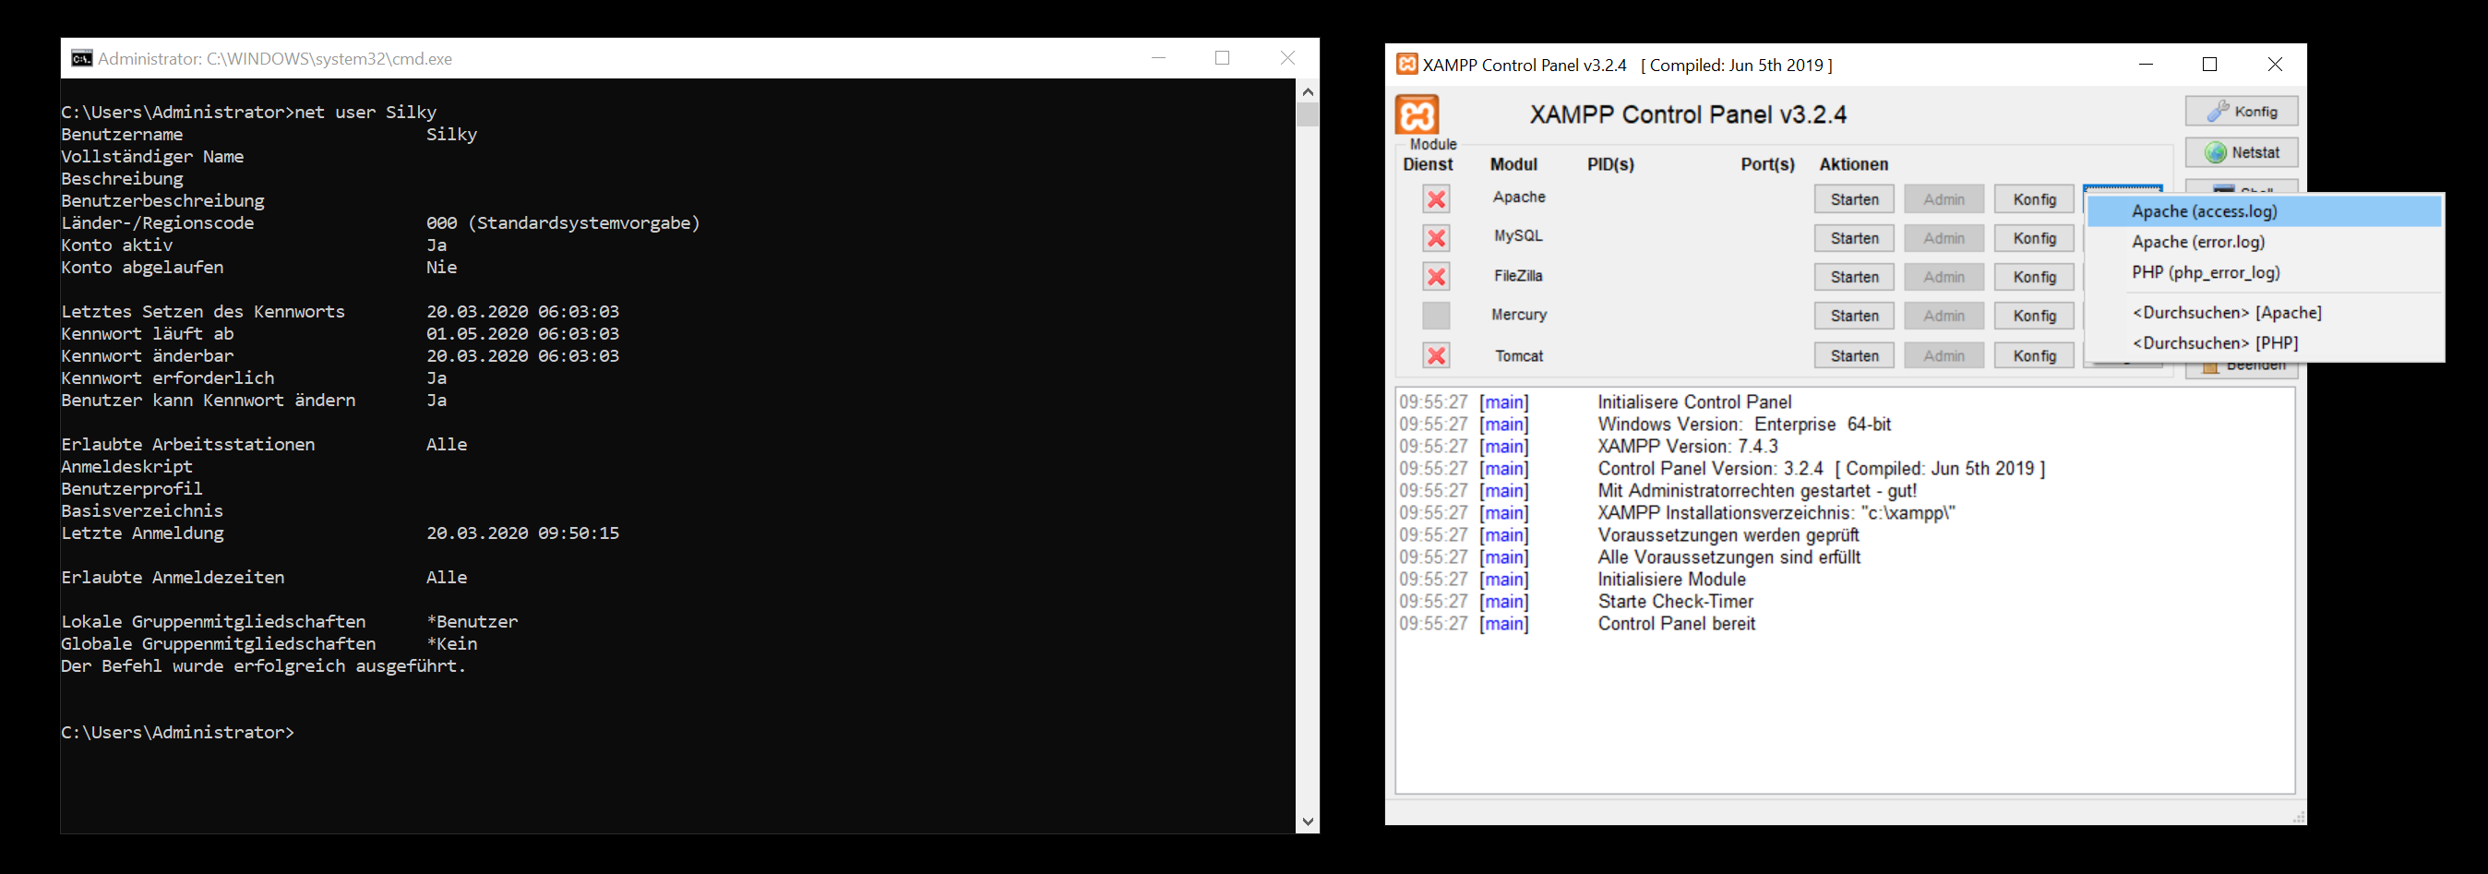The height and width of the screenshot is (874, 2488).
Task: Start the MySQL module with Starten
Action: point(1854,237)
